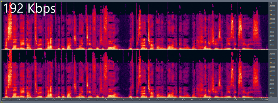
Task: Click the 3.8 label on the time ruler
Action: coord(166,99)
